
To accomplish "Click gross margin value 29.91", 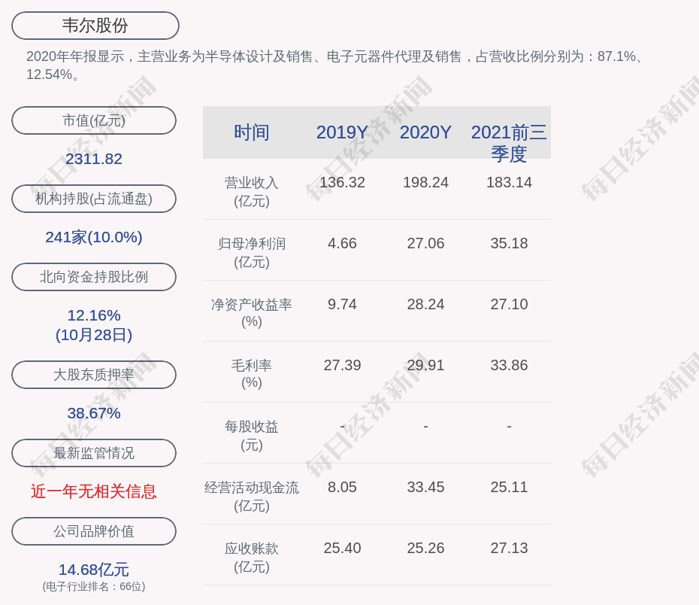I will (x=425, y=366).
